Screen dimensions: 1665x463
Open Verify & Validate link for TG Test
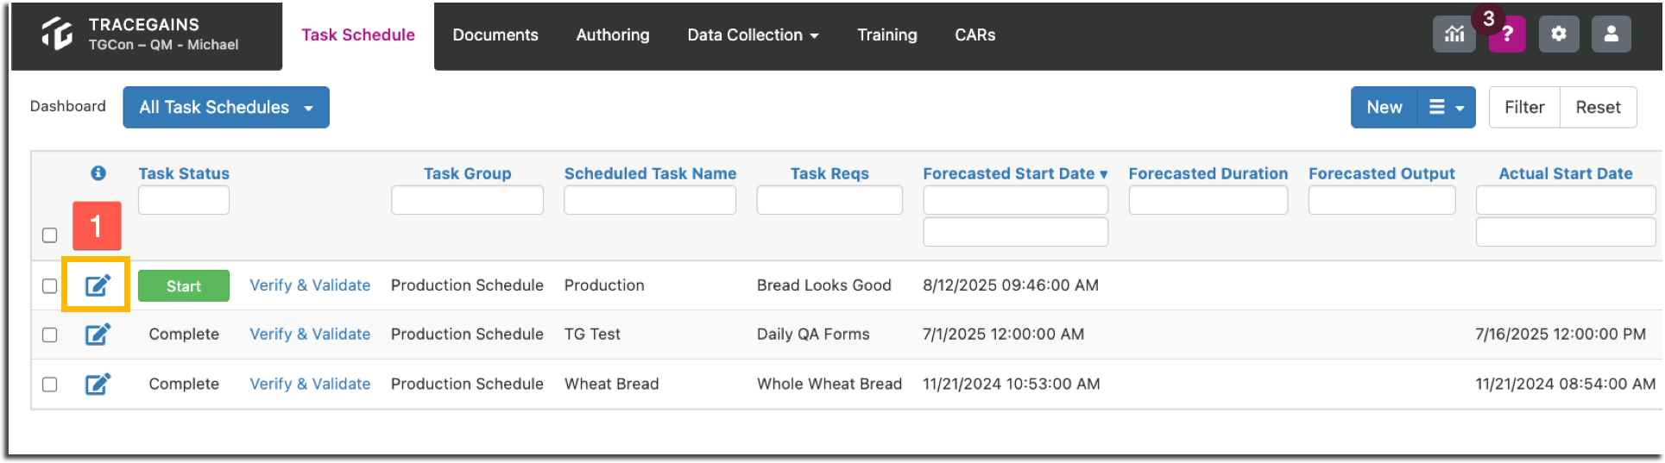(x=310, y=334)
